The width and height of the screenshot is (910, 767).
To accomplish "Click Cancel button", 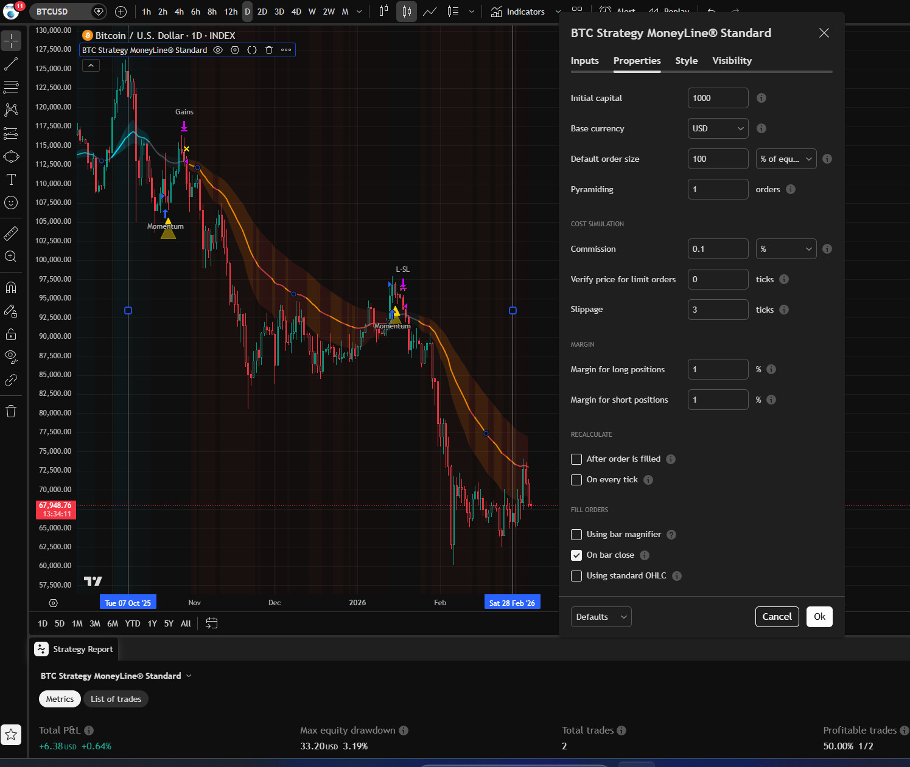I will click(x=777, y=617).
